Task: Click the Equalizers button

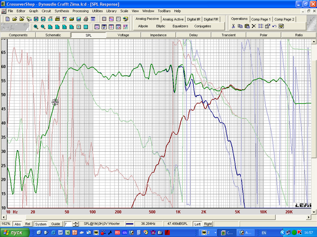Action: click(180, 26)
